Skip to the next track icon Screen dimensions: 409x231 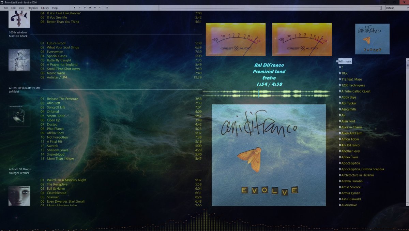(x=95, y=8)
